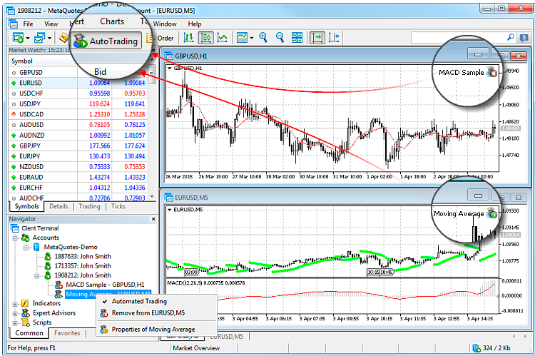Click the chart shift icon
The image size is (535, 356).
point(334,37)
